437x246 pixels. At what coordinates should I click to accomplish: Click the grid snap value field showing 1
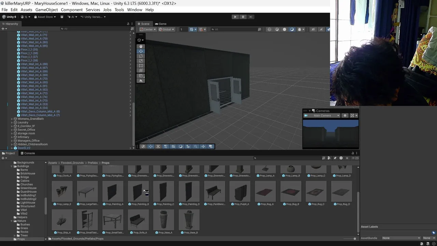coord(183,29)
